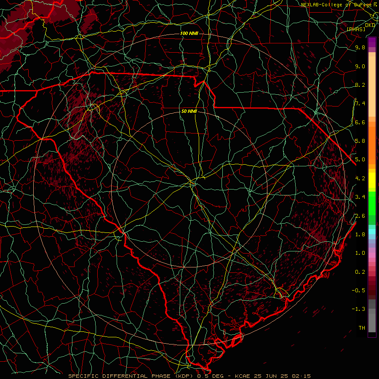Image resolution: width=379 pixels, height=379 pixels.
Task: Click the 2.6 value on the color scale
Action: click(x=360, y=216)
